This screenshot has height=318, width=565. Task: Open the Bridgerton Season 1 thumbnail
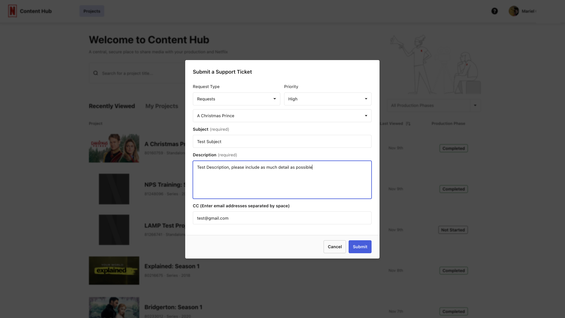point(114,307)
